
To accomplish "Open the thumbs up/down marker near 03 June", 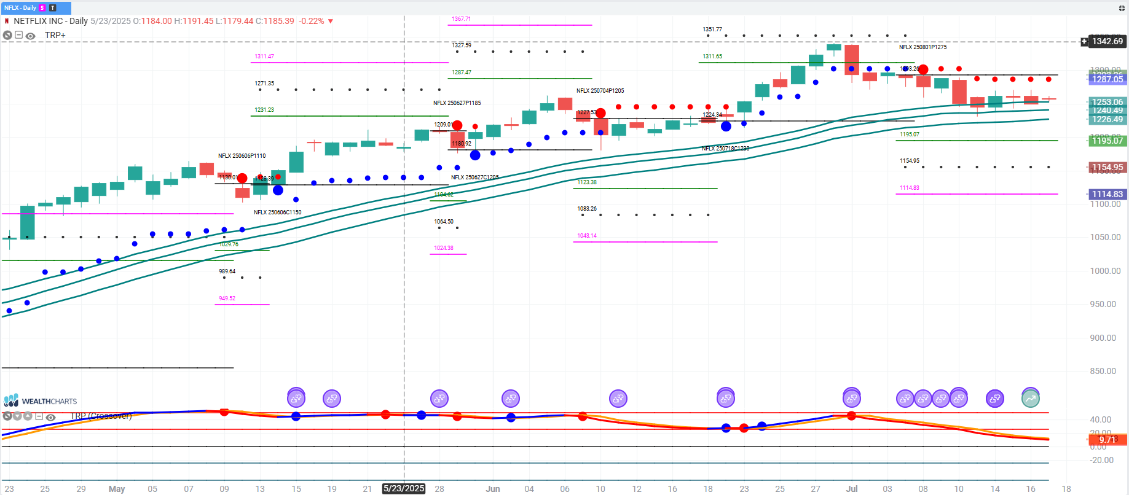I will (x=511, y=399).
